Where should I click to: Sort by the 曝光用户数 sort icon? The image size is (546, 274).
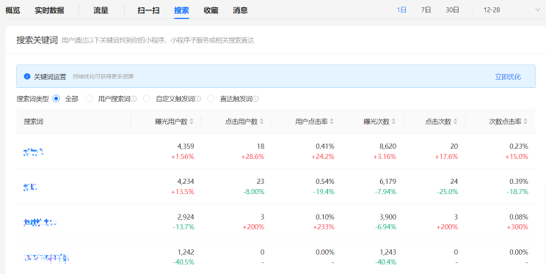(x=191, y=122)
